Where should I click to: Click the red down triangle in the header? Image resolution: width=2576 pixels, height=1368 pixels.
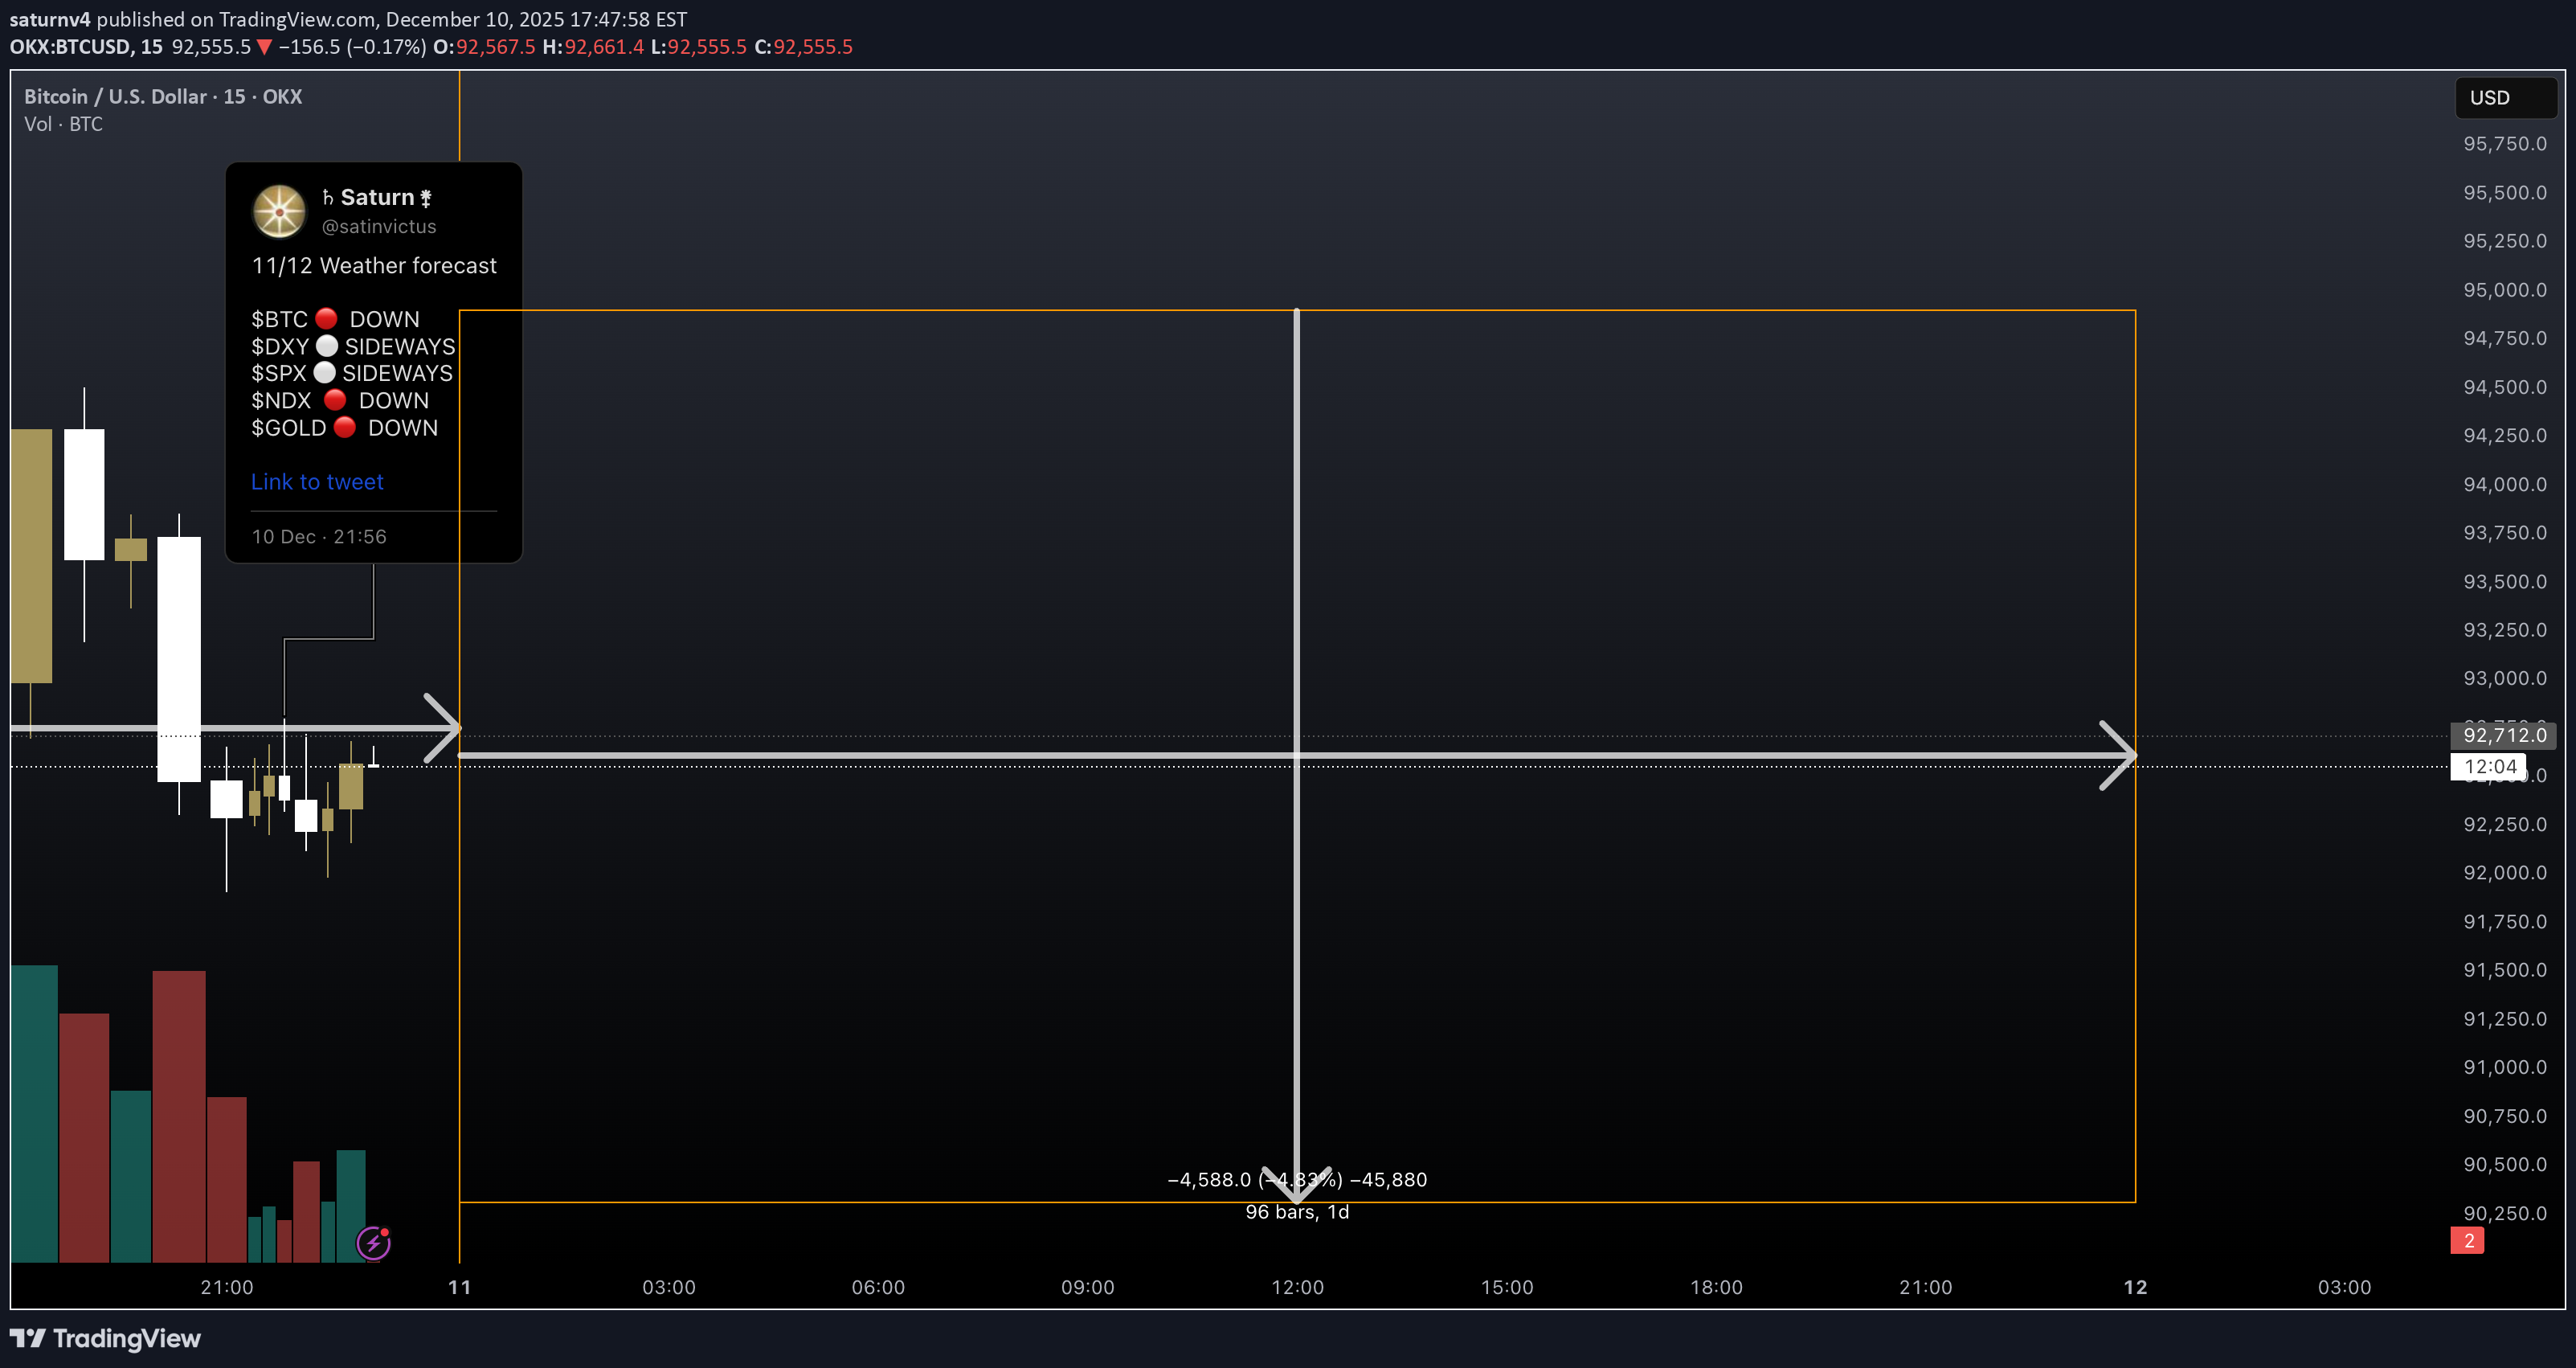click(x=264, y=47)
